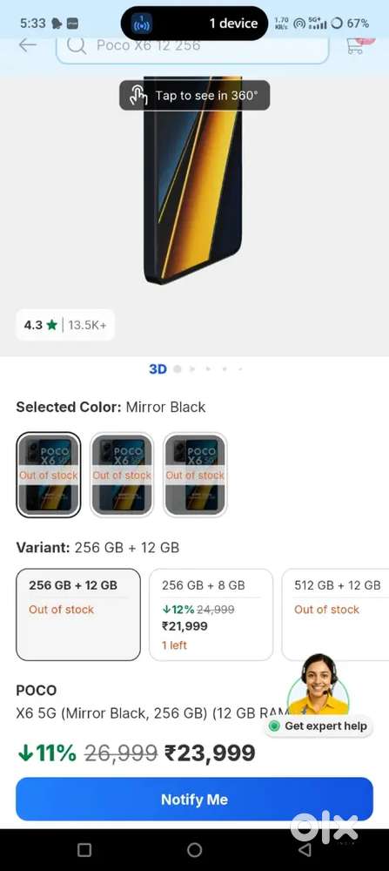This screenshot has width=389, height=871.
Task: Open the 1 device casting pill
Action: [x=194, y=24]
